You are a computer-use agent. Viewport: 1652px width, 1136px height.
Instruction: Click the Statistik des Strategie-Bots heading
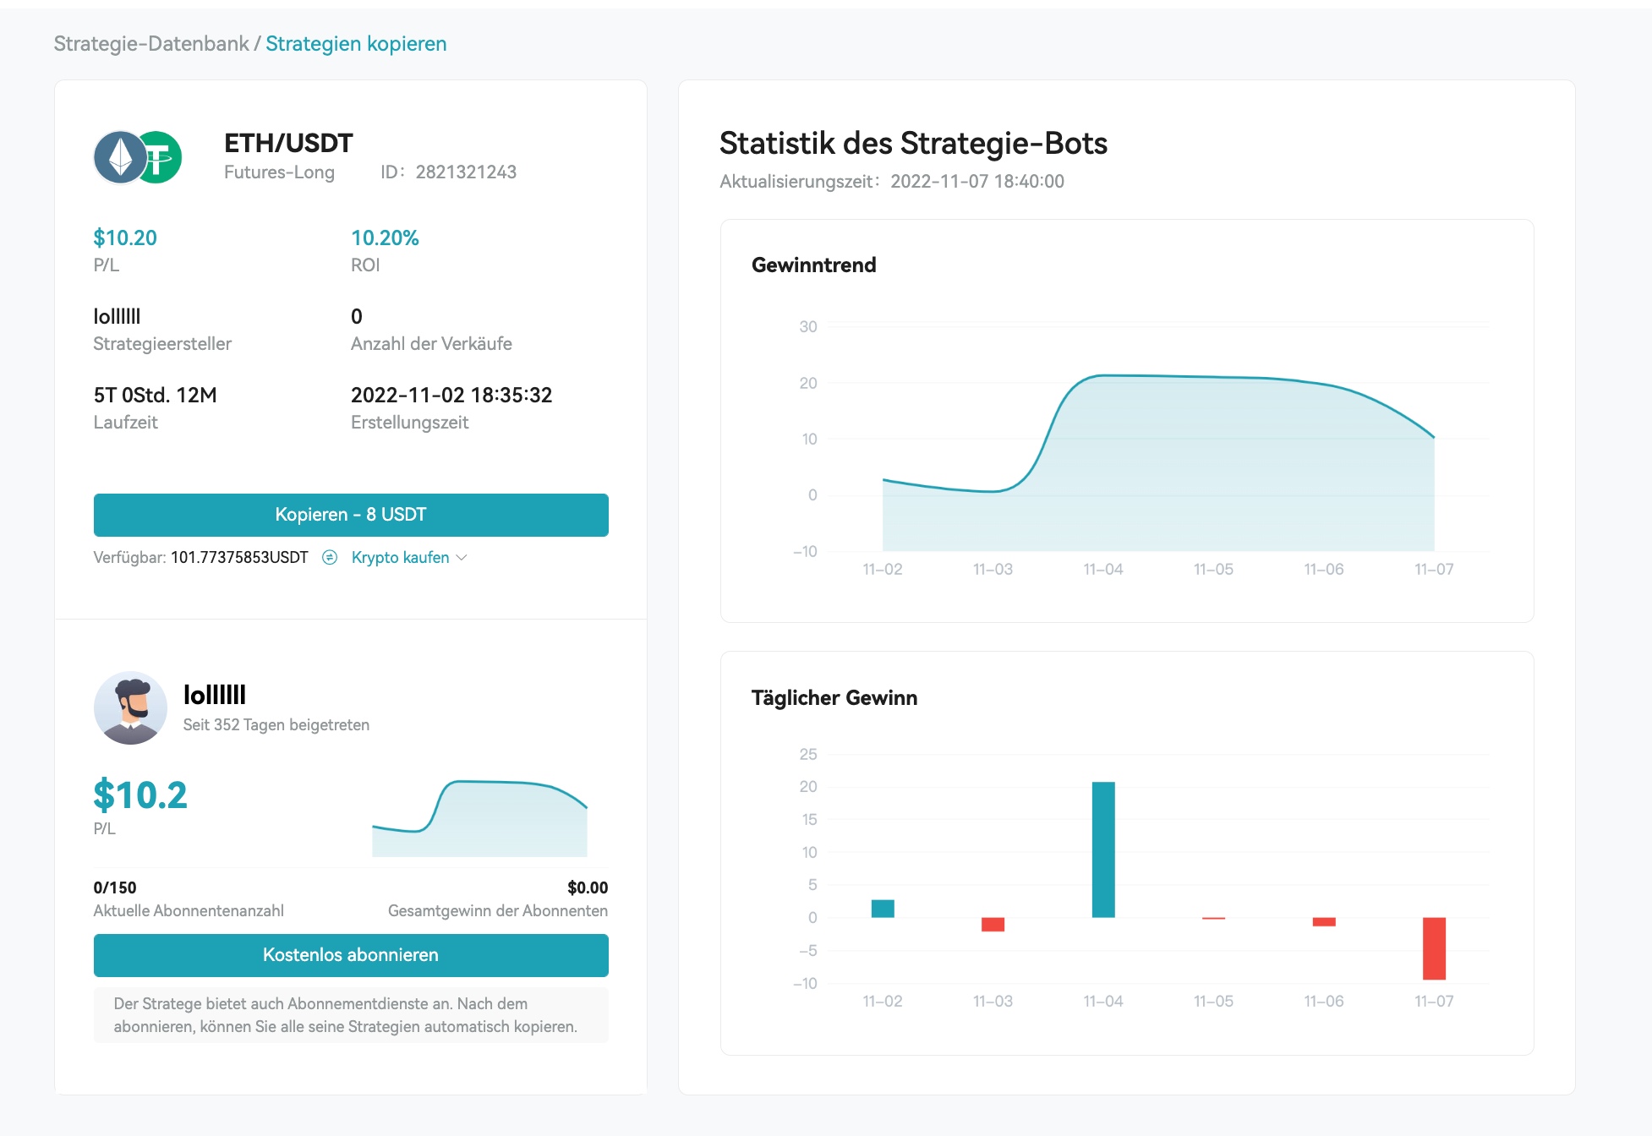click(x=913, y=143)
